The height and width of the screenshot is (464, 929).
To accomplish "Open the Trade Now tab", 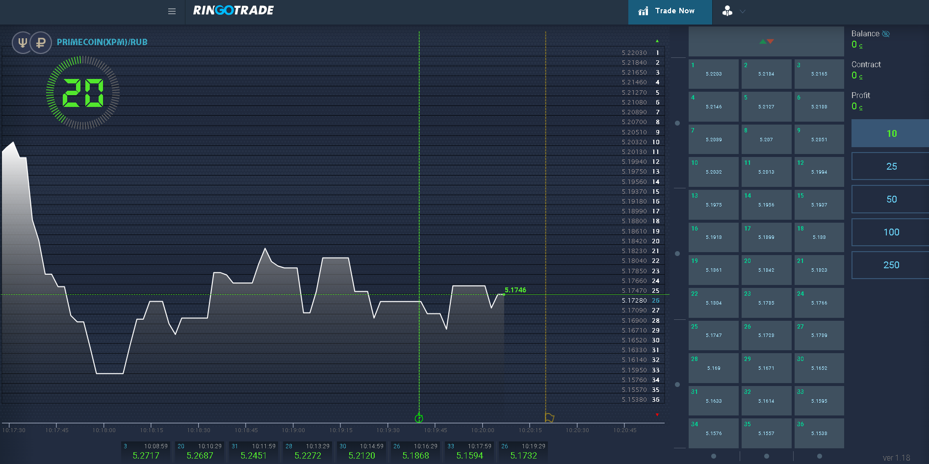I will (670, 11).
